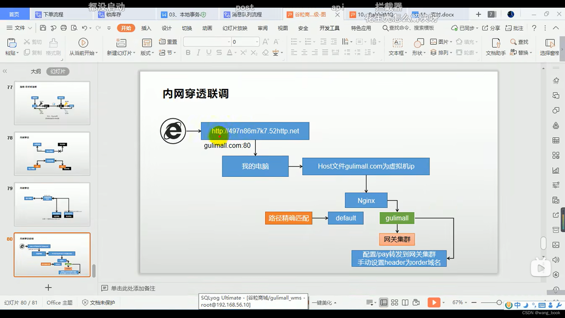This screenshot has height=318, width=565.
Task: Click the speaker icon in right sidebar
Action: (556, 260)
